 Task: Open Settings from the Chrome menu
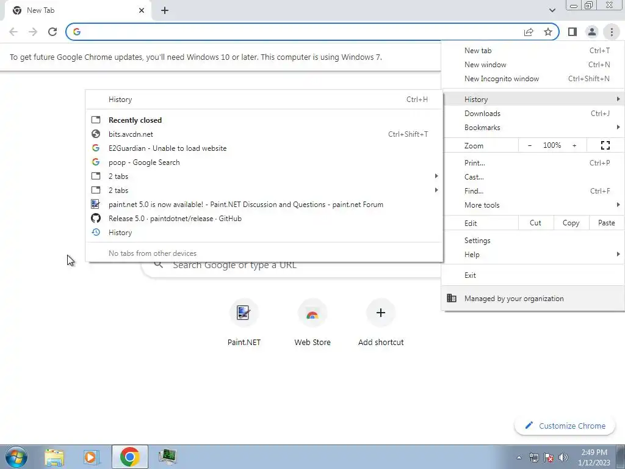tap(533, 241)
